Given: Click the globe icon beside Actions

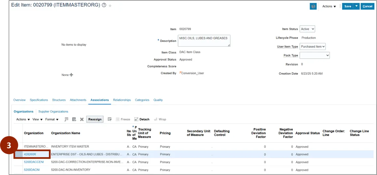Looking at the screenshot, I should click(x=313, y=6).
